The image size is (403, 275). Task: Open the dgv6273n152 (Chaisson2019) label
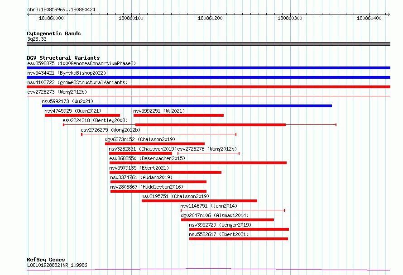click(x=140, y=139)
